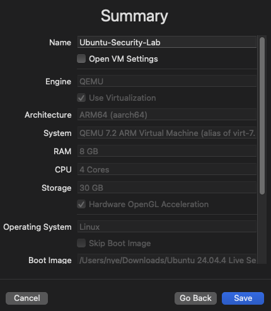Click the Engine field showing QEMU
This screenshot has height=311, width=271.
click(167, 81)
